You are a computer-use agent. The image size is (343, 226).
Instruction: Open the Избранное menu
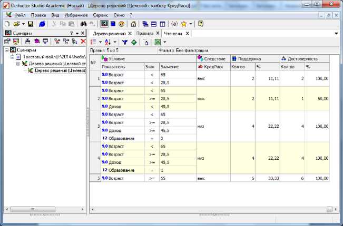(x=76, y=15)
